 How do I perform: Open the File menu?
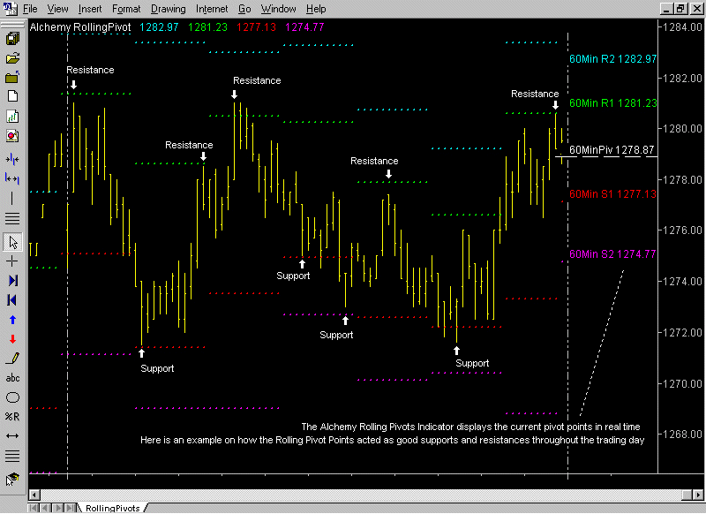(30, 9)
